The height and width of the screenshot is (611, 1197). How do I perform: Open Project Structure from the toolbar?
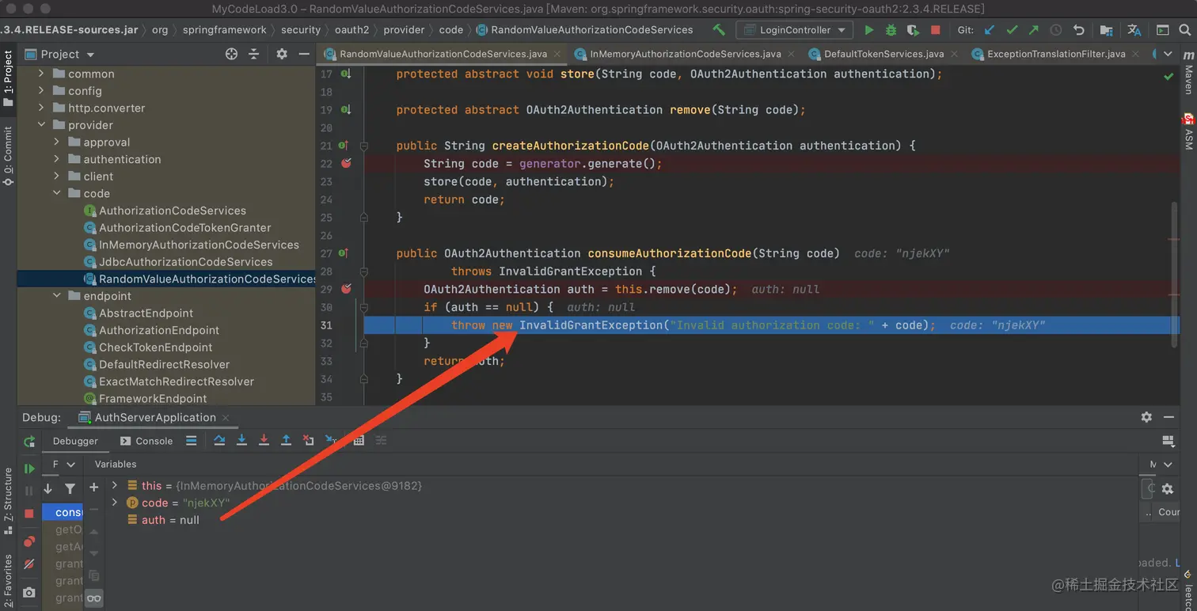[x=1106, y=30]
